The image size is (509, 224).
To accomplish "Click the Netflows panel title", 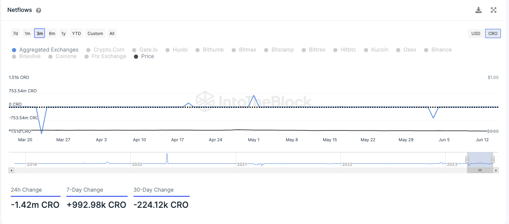I will click(x=20, y=10).
